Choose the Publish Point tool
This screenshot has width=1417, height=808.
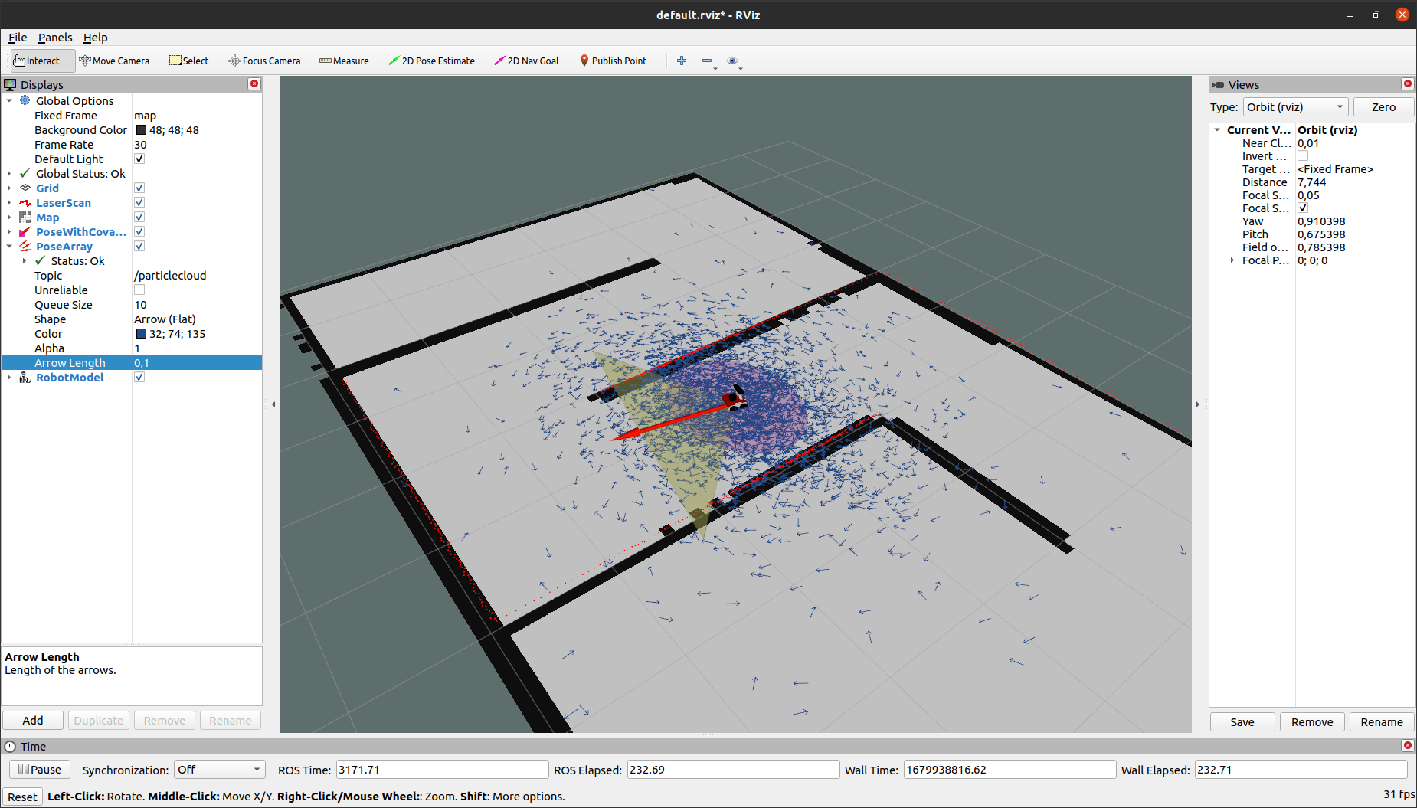pyautogui.click(x=613, y=61)
